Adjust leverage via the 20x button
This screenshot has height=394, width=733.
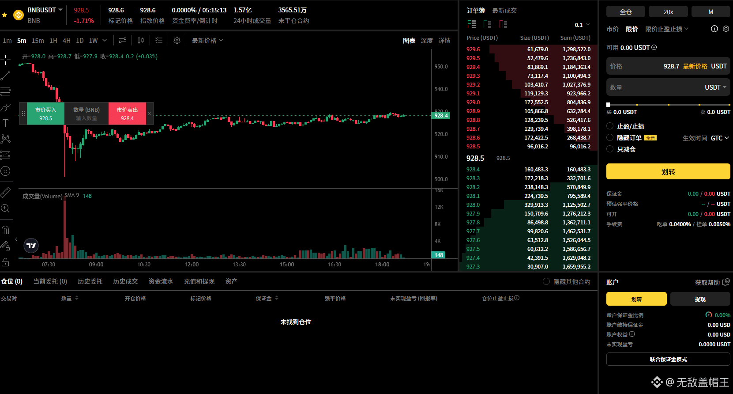(669, 12)
